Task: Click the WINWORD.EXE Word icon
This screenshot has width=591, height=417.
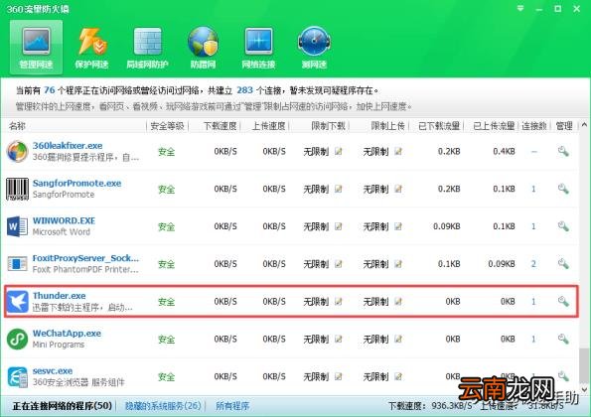Action: click(x=17, y=226)
